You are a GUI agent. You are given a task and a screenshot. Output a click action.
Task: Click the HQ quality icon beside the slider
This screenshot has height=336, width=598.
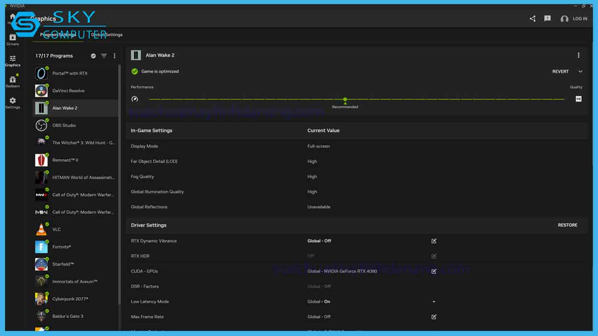tap(578, 98)
